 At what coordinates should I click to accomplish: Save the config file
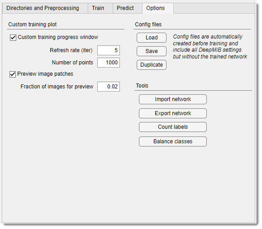[152, 51]
